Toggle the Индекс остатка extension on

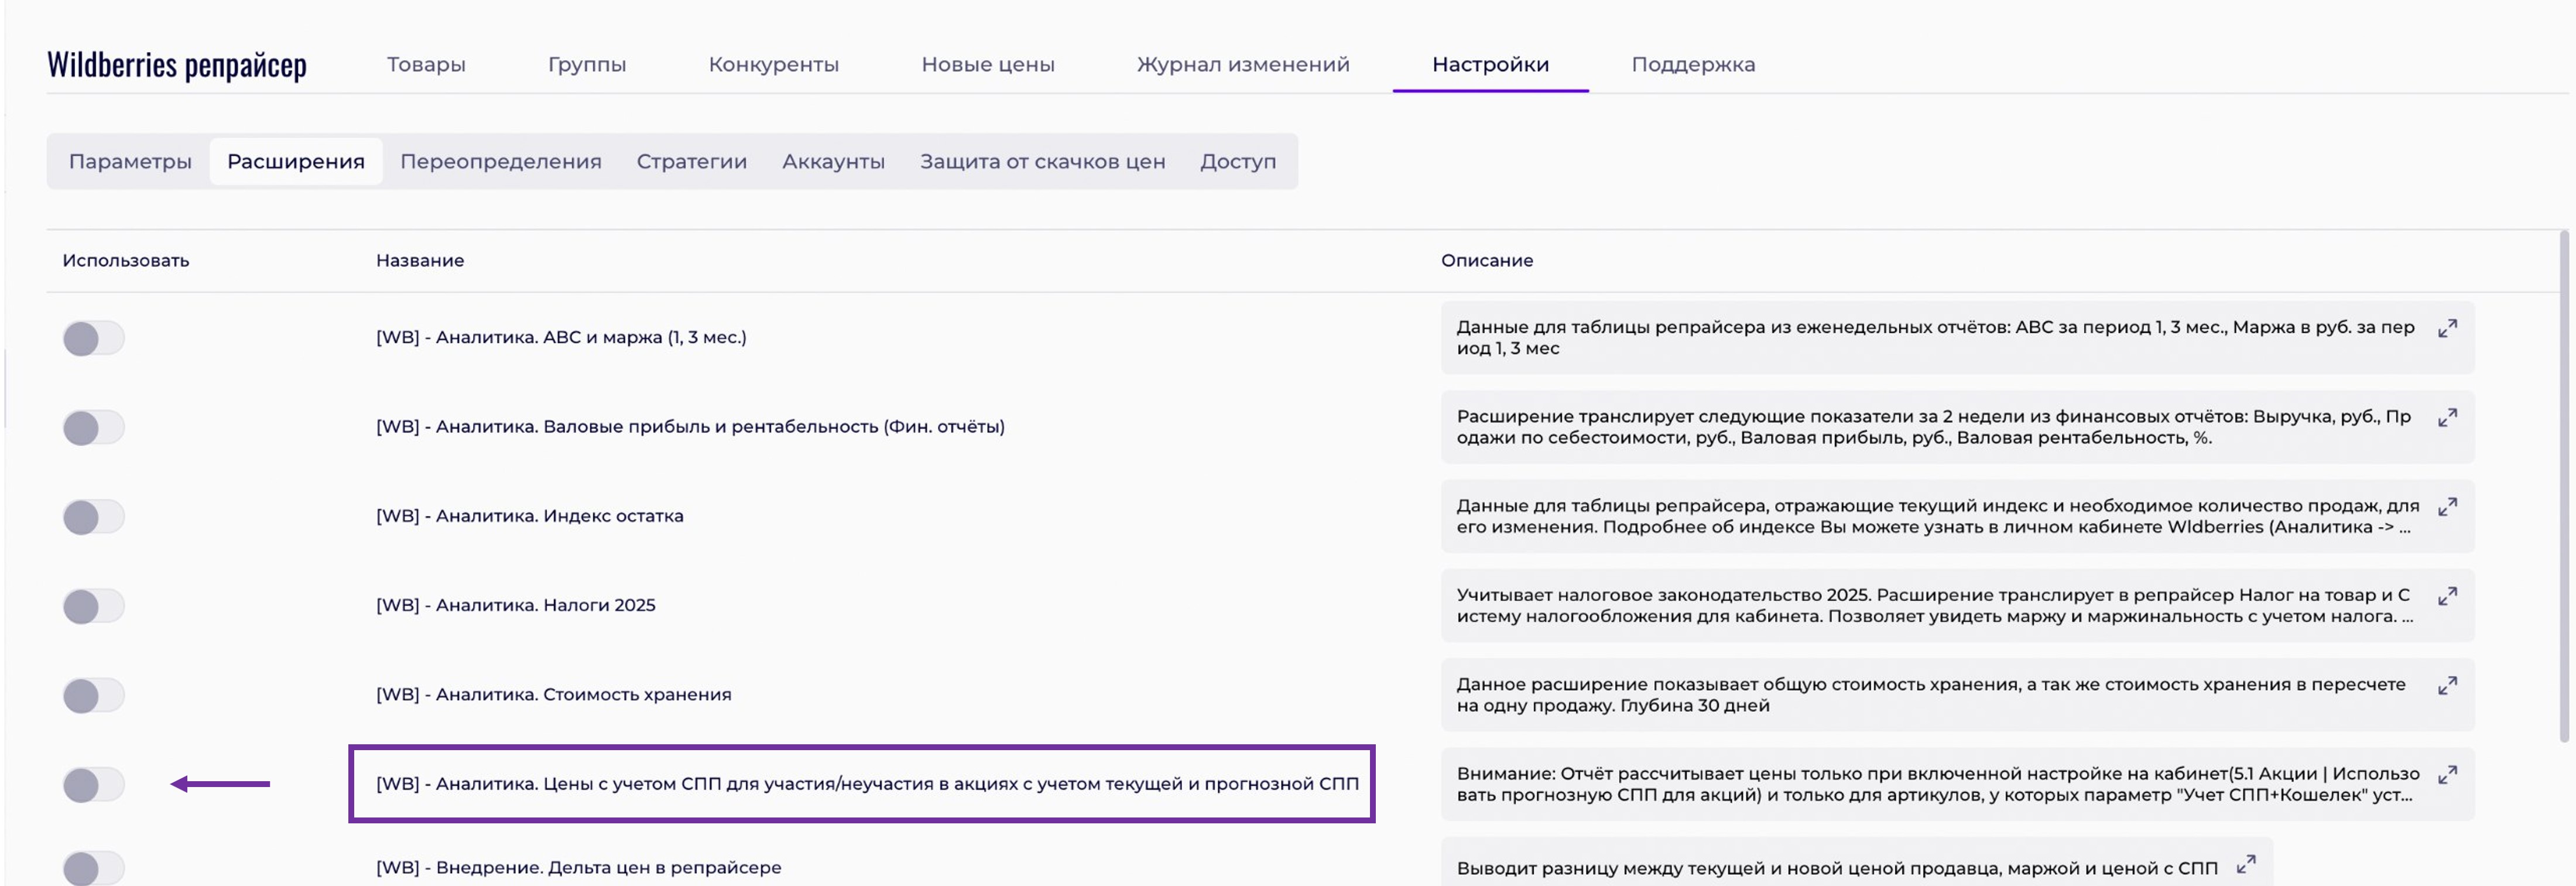pyautogui.click(x=93, y=517)
